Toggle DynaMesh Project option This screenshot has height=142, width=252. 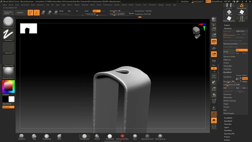pos(245,78)
